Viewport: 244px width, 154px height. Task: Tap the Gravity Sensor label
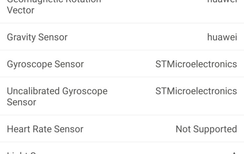(37, 37)
